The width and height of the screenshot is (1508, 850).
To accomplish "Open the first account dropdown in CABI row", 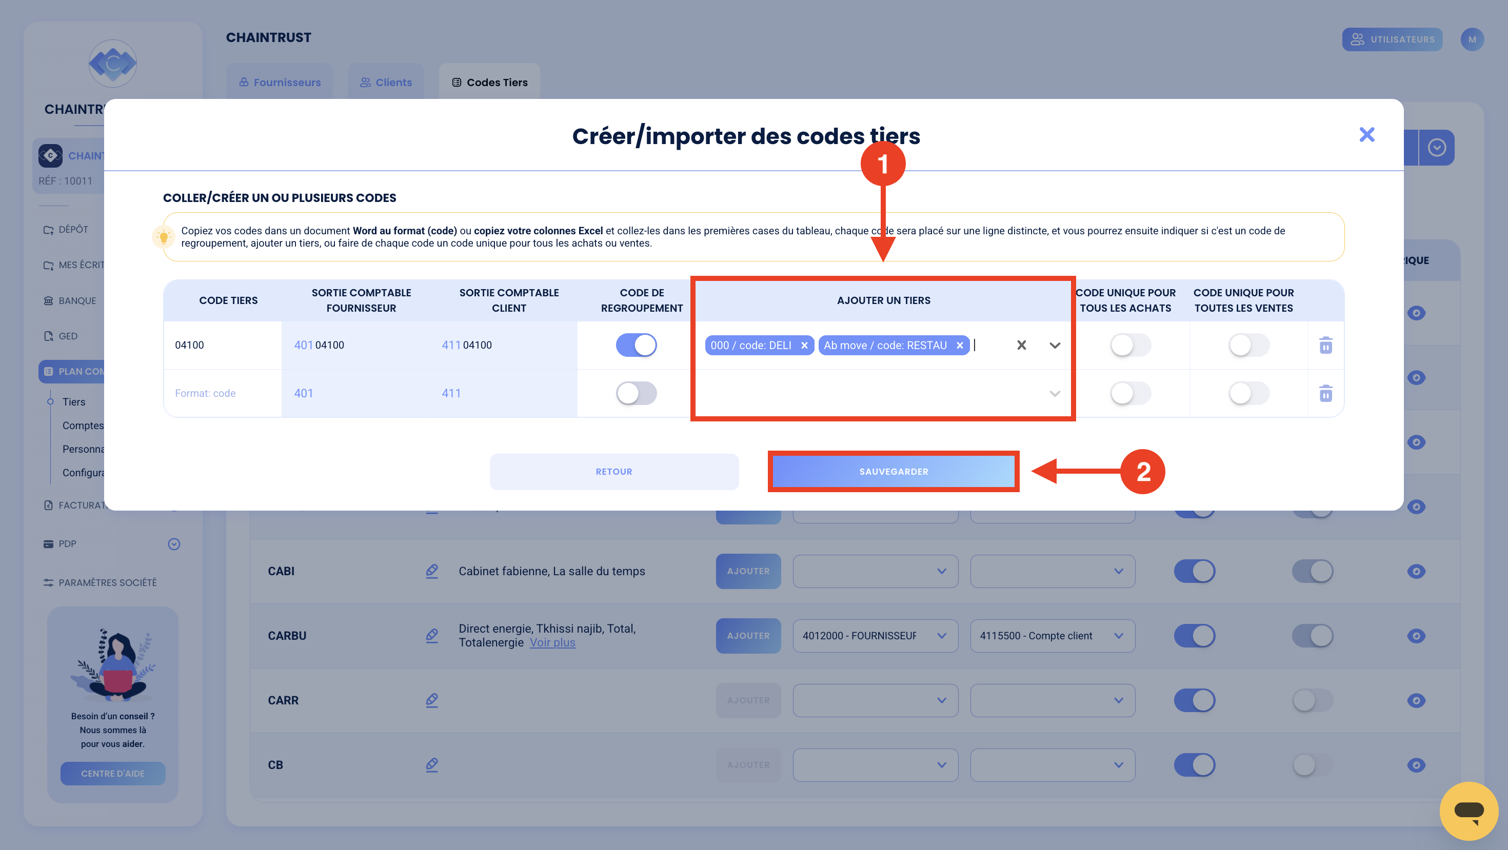I will tap(875, 571).
